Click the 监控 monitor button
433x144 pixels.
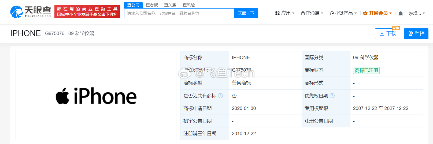point(416,33)
